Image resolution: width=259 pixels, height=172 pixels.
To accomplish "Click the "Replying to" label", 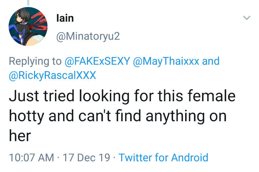I will coord(35,61).
